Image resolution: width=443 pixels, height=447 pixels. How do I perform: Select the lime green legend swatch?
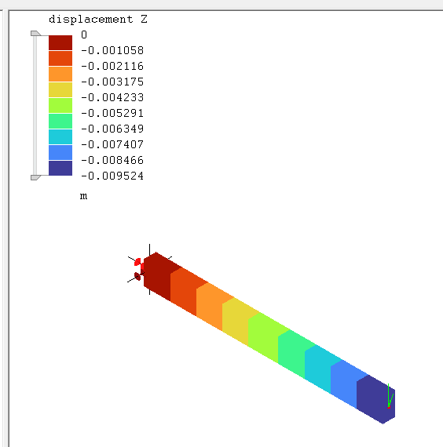point(60,106)
